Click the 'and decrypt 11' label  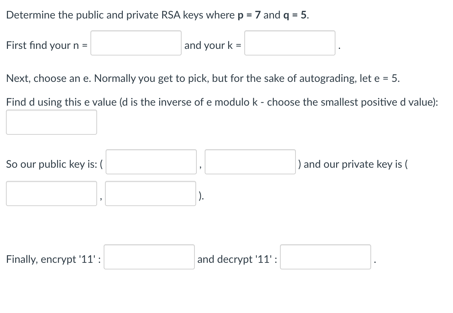(236, 259)
